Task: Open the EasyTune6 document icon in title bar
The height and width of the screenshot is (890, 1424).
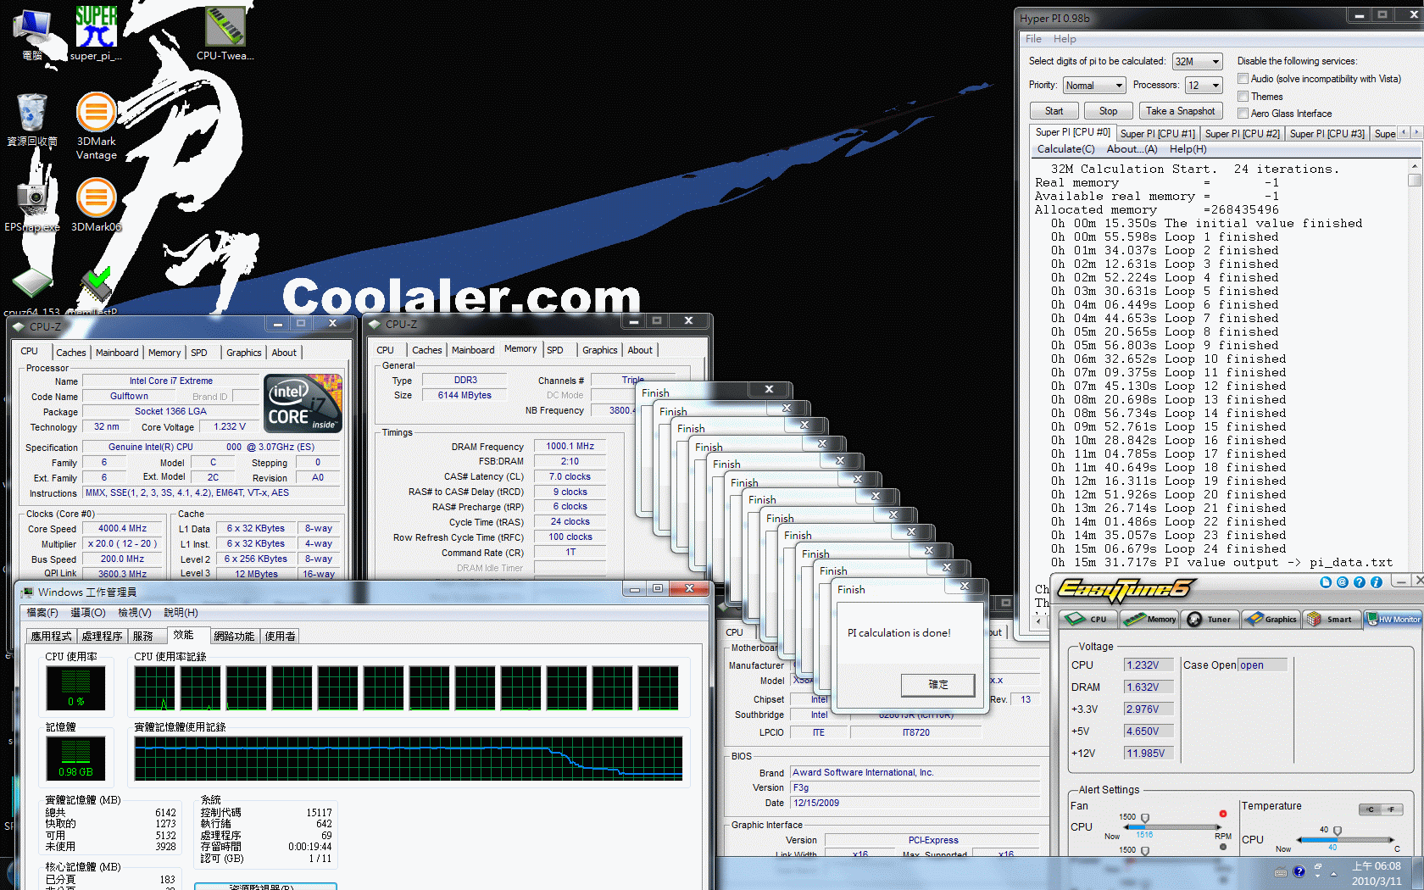Action: point(1326,582)
